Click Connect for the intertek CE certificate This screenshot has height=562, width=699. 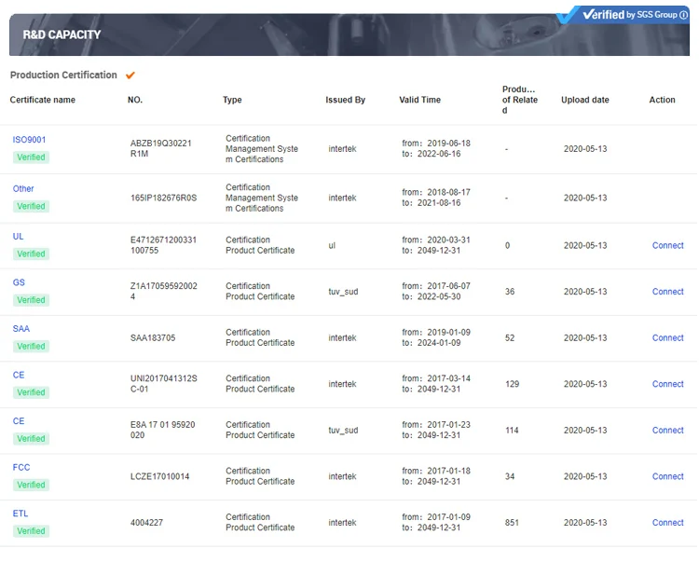click(667, 384)
